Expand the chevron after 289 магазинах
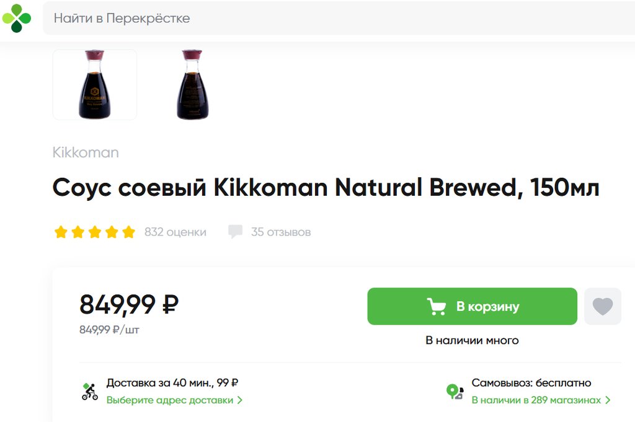635x422 pixels. [x=608, y=400]
